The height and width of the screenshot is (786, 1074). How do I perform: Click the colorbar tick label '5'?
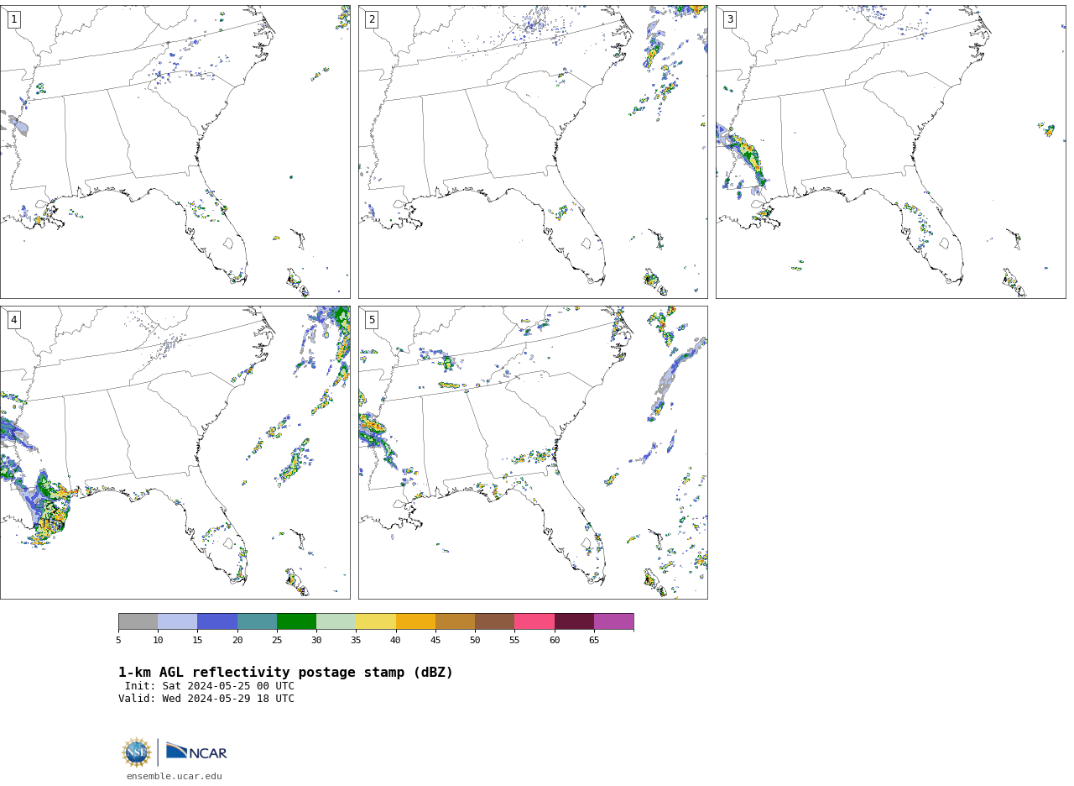[x=118, y=641]
